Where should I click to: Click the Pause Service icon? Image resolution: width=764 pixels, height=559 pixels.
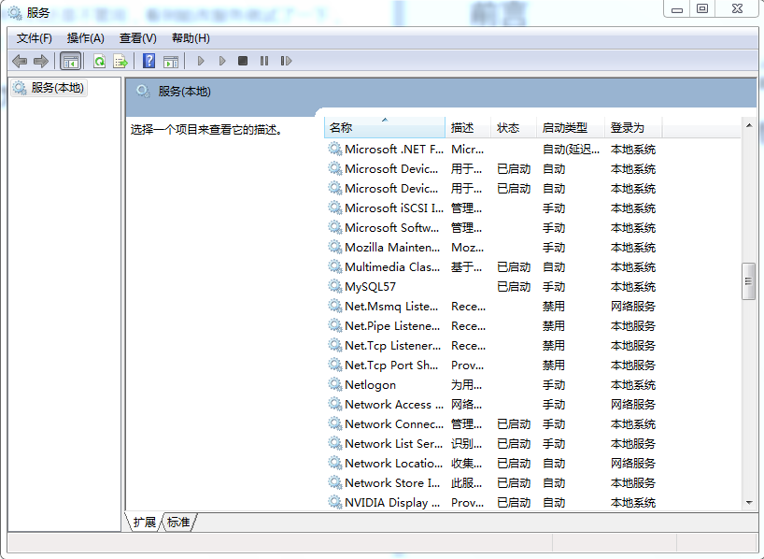(x=264, y=60)
